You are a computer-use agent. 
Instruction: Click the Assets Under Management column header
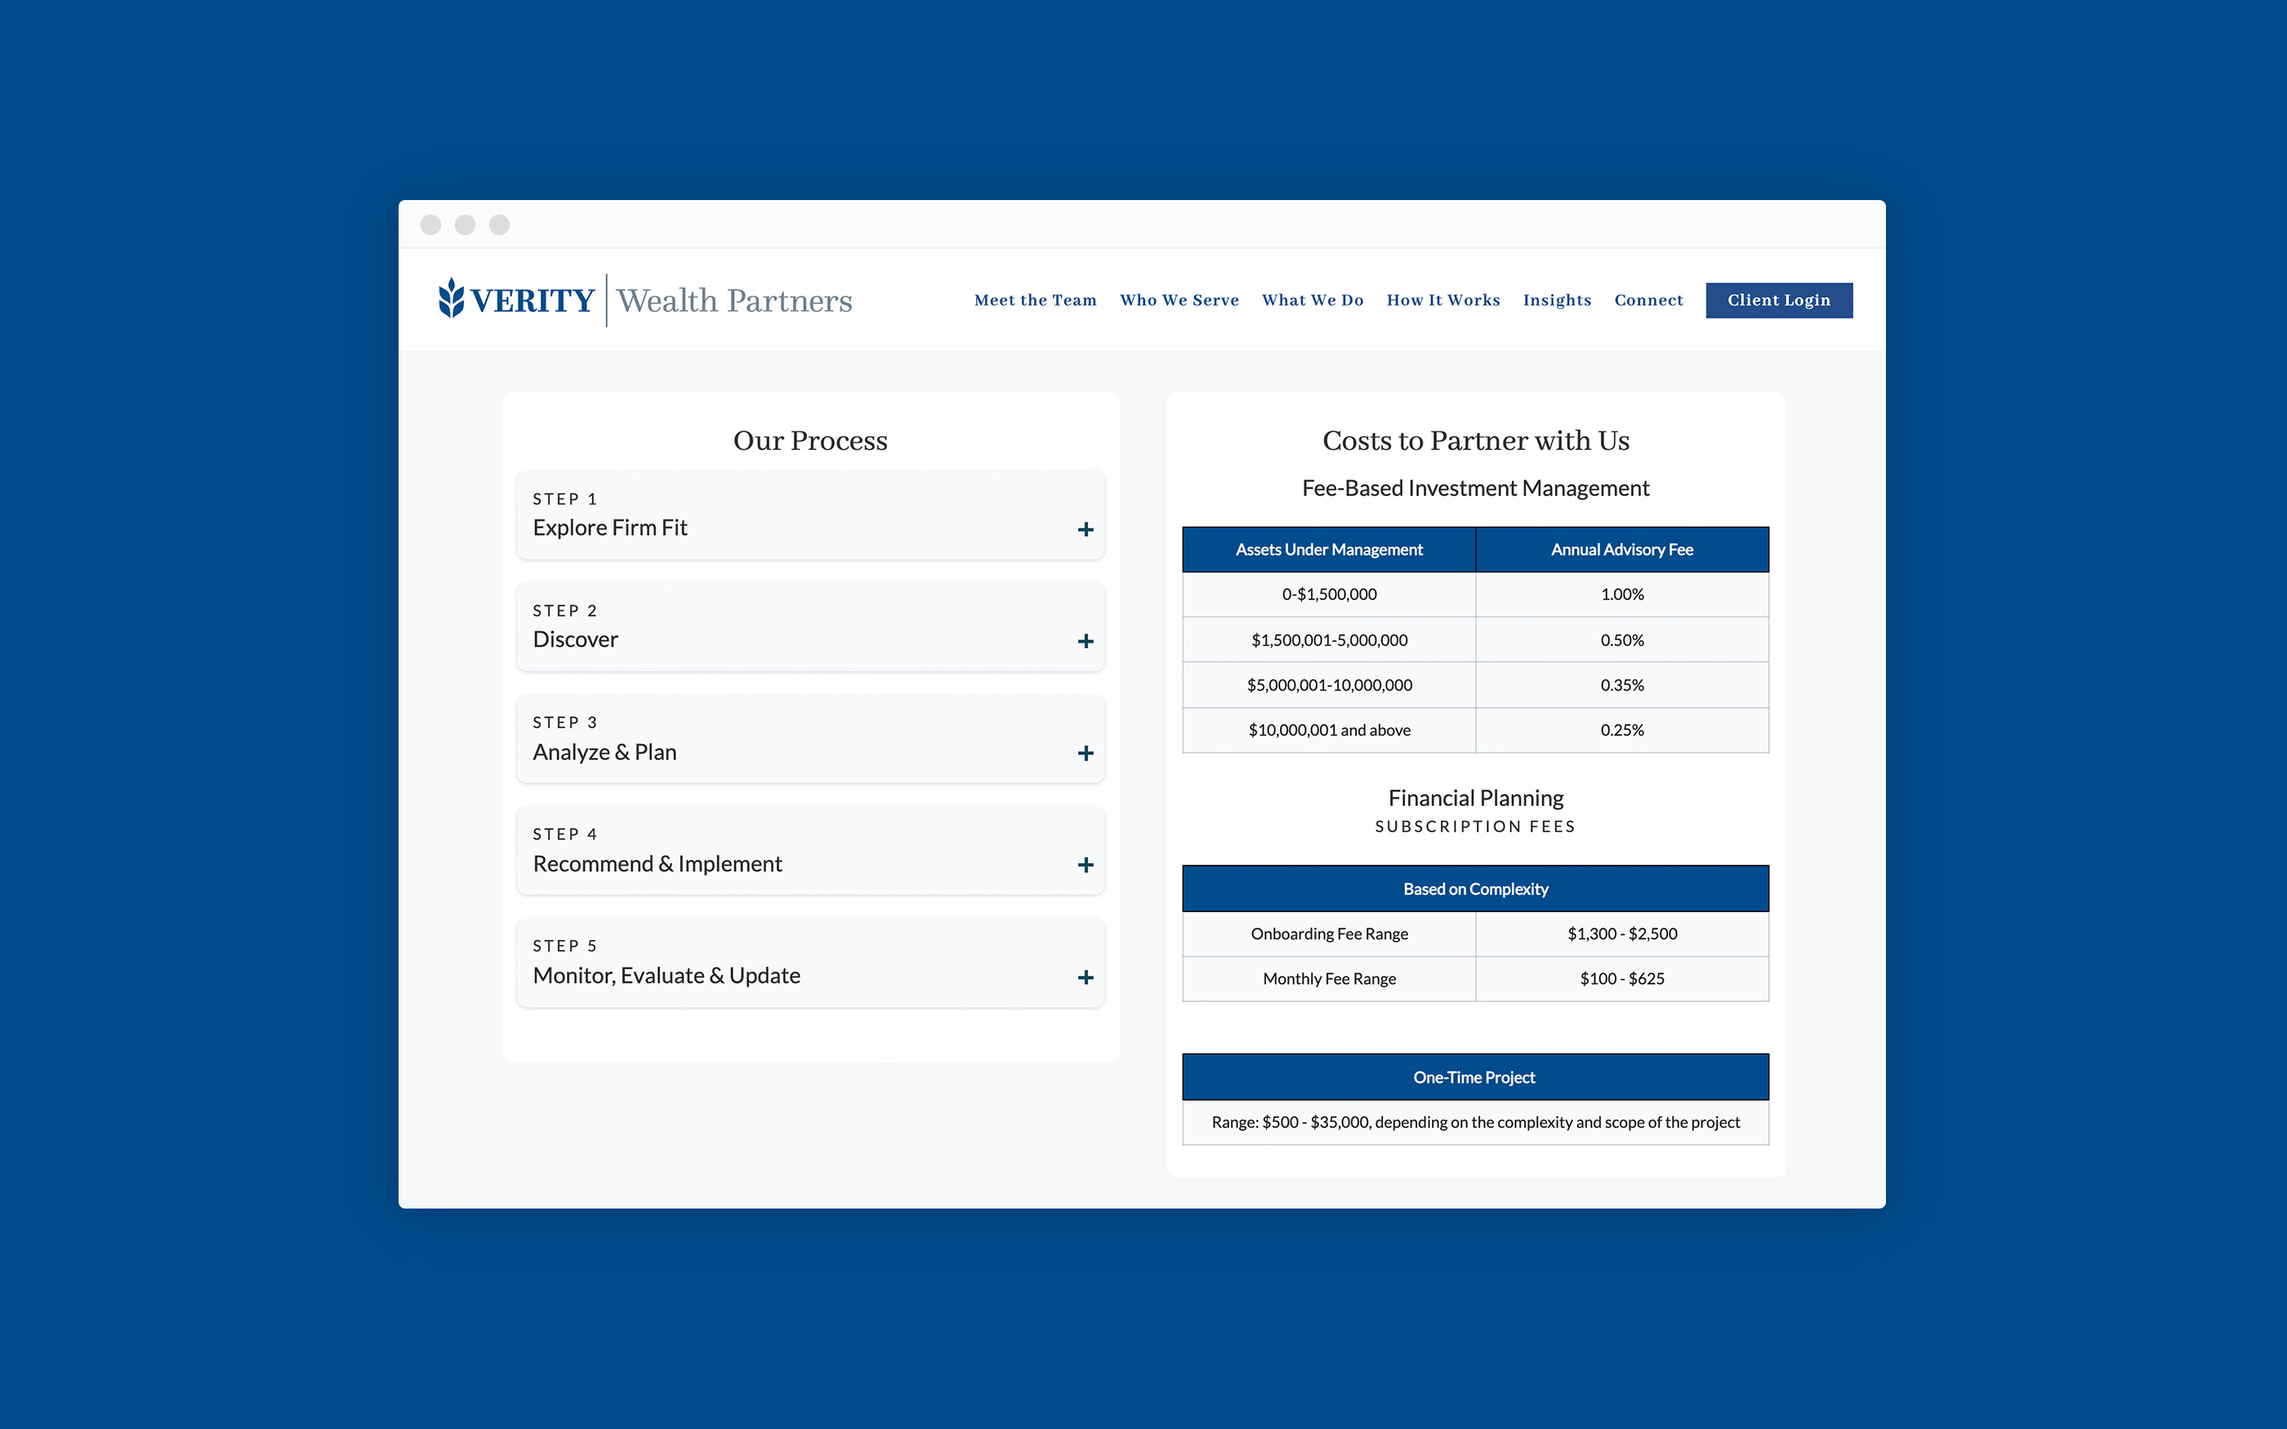point(1328,549)
